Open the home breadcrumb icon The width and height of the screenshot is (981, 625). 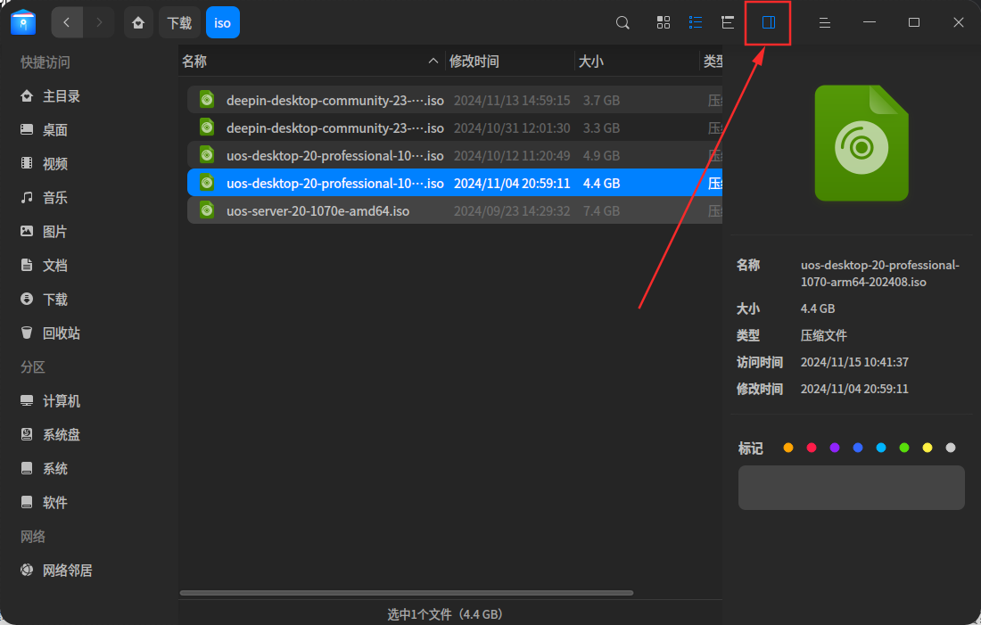(138, 22)
